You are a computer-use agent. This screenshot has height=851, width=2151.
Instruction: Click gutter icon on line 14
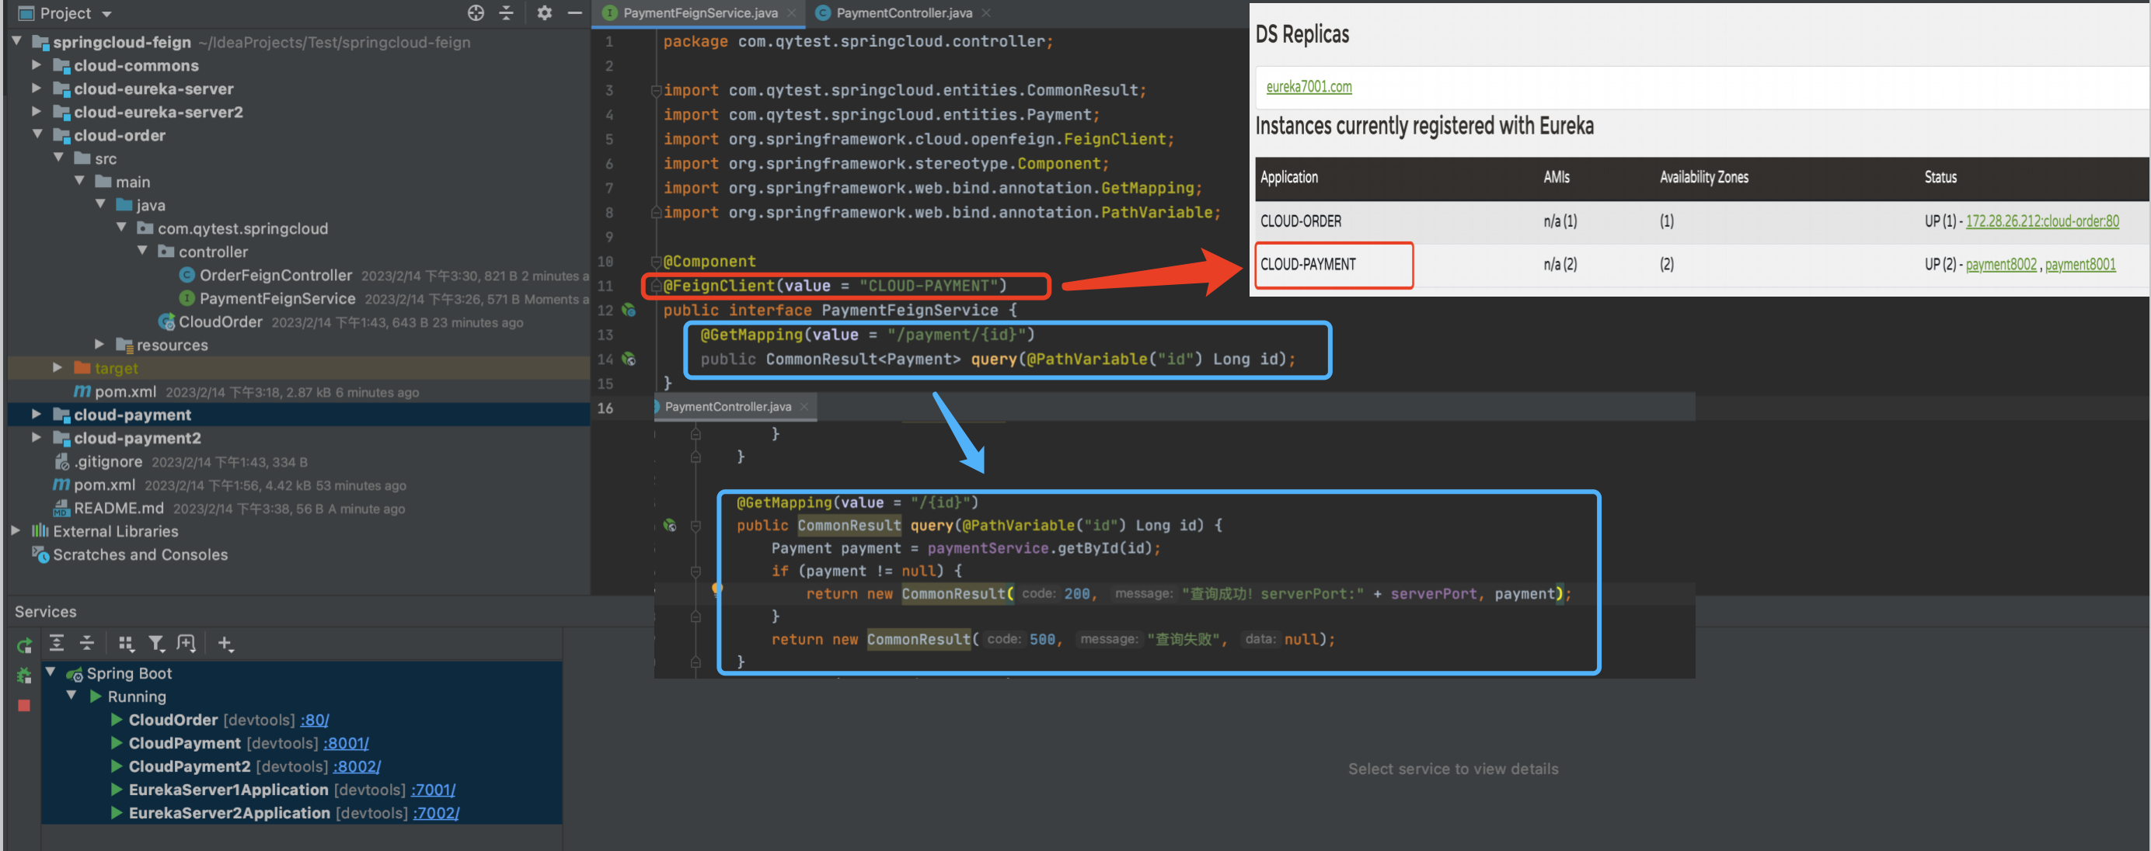point(629,360)
